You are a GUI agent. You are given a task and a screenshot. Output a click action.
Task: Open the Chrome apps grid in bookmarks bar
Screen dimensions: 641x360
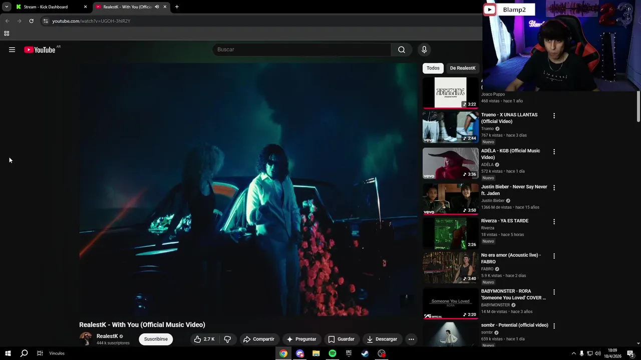(7, 33)
